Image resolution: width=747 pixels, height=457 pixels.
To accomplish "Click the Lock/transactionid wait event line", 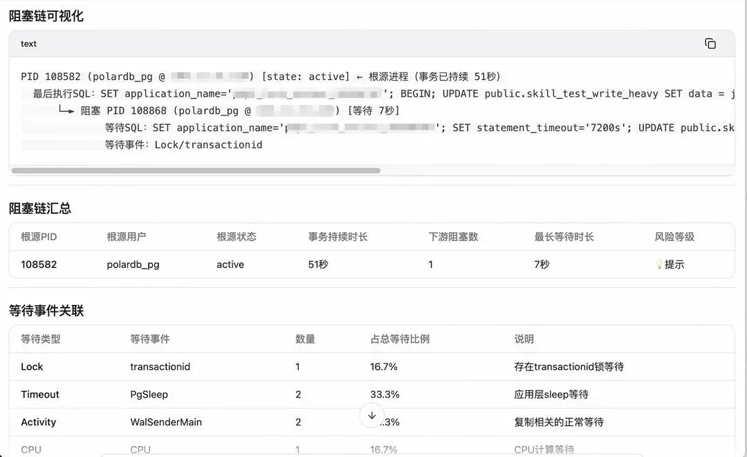I will 183,144.
